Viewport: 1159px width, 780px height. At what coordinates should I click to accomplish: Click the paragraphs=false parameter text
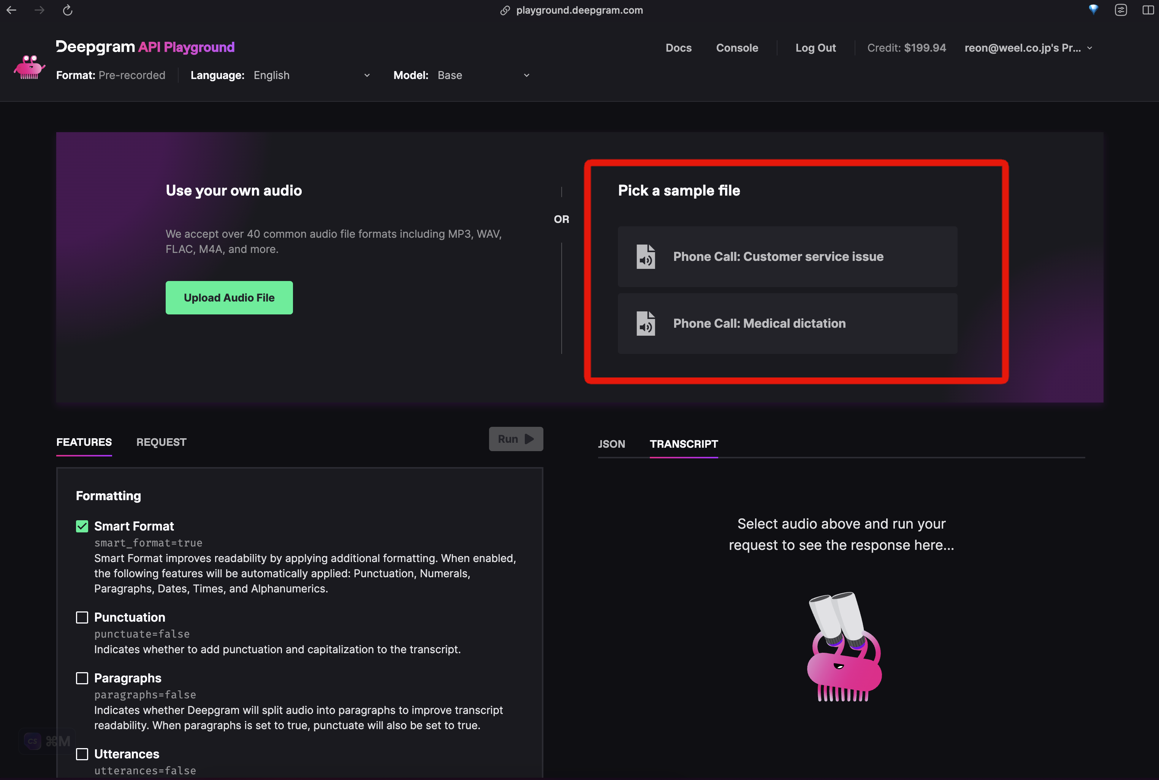(x=145, y=695)
